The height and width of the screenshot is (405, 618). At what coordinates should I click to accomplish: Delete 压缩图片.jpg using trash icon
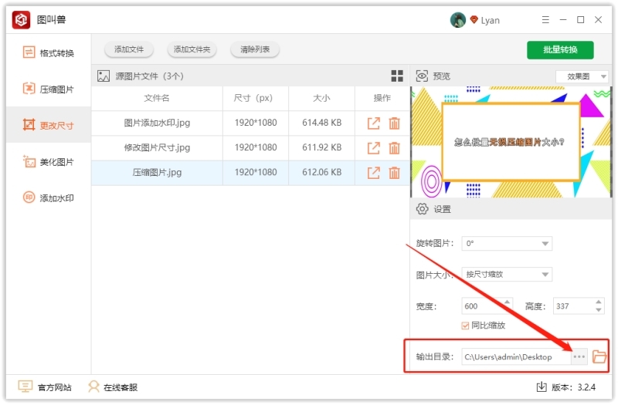click(394, 173)
